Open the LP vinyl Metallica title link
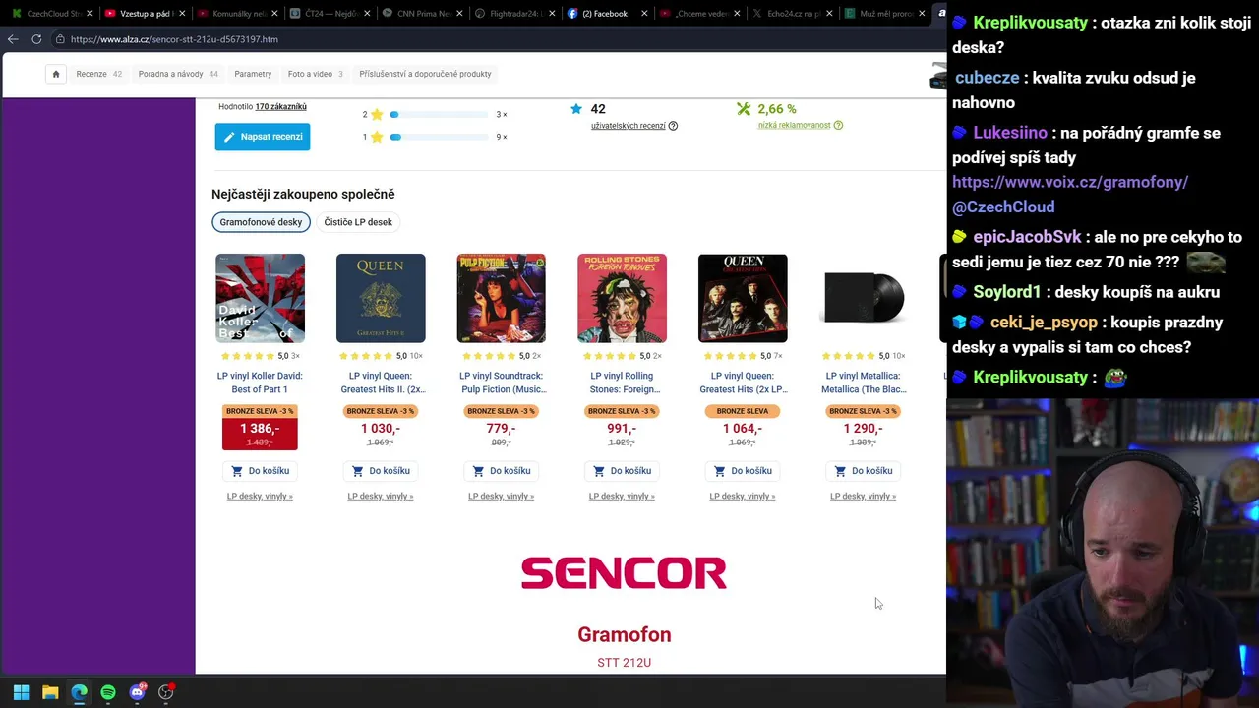 (864, 383)
